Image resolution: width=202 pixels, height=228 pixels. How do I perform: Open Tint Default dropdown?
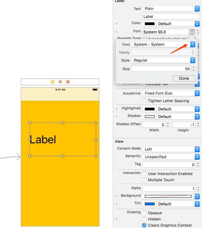[x=178, y=204]
